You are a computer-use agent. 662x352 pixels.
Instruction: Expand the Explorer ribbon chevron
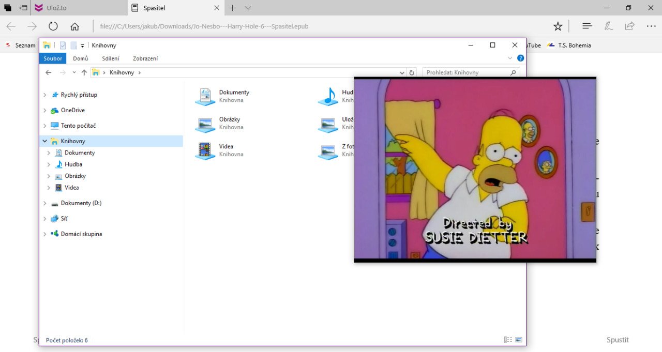tap(510, 58)
